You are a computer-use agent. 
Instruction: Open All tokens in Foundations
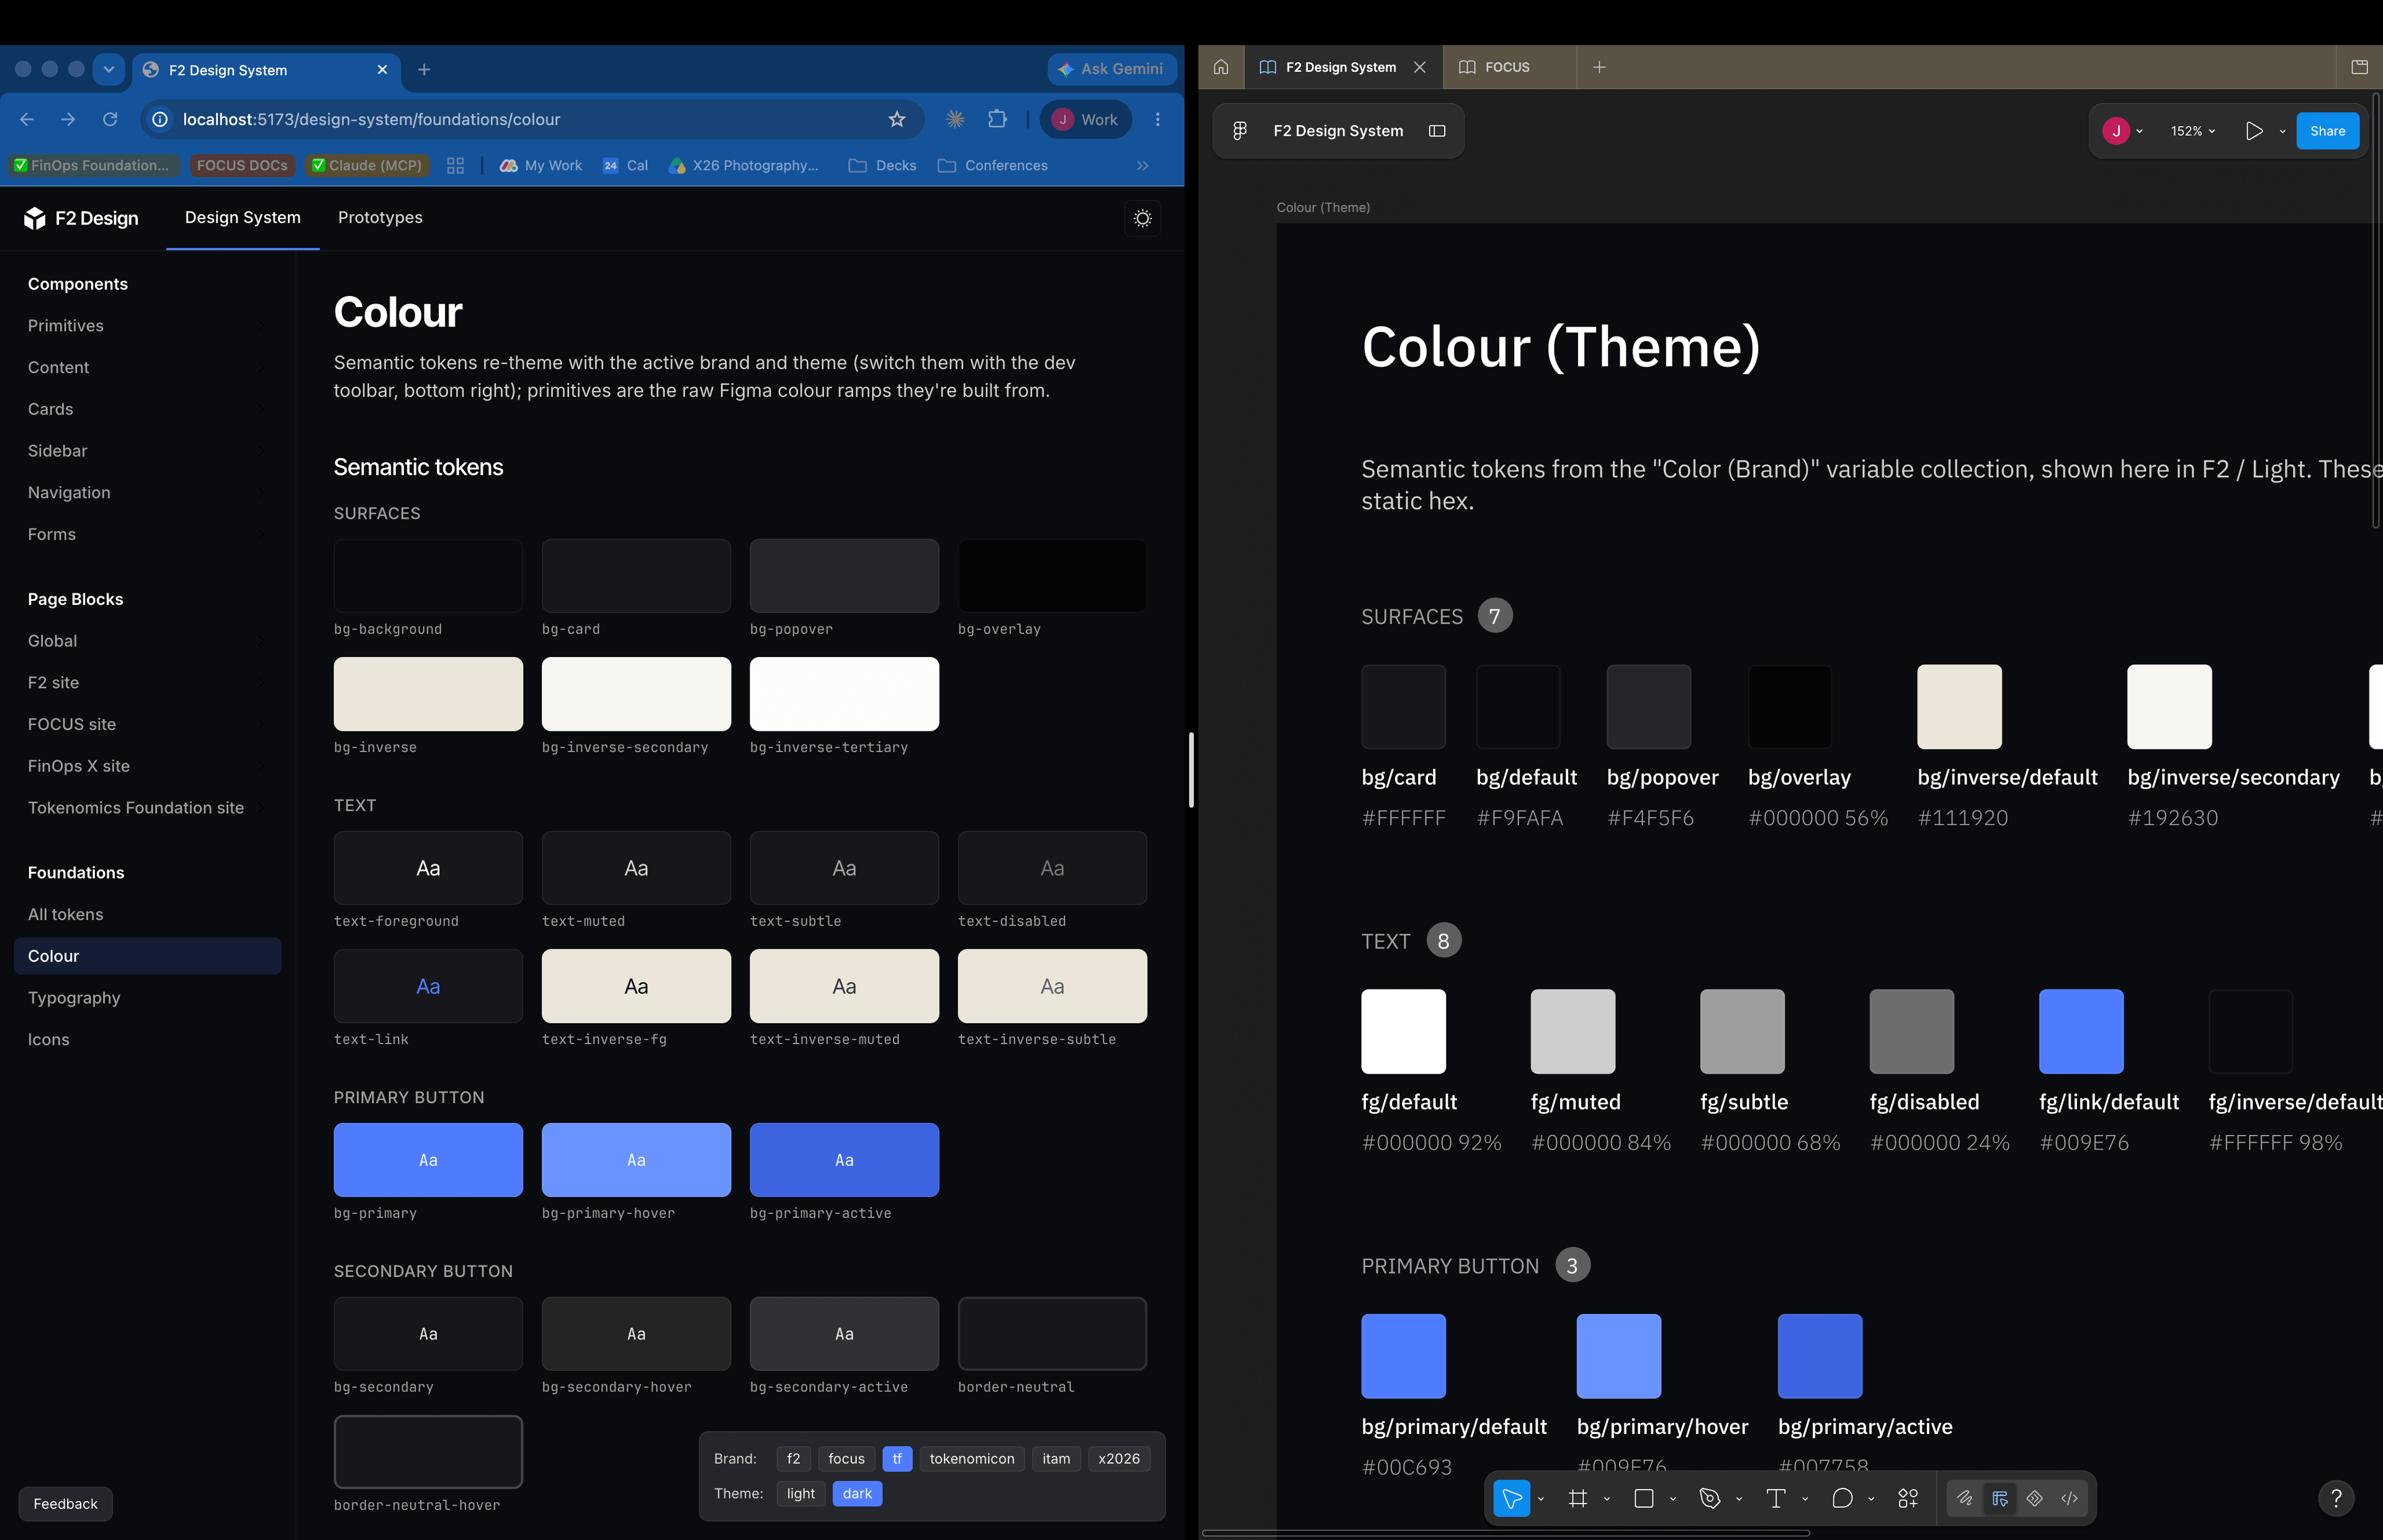click(147, 914)
